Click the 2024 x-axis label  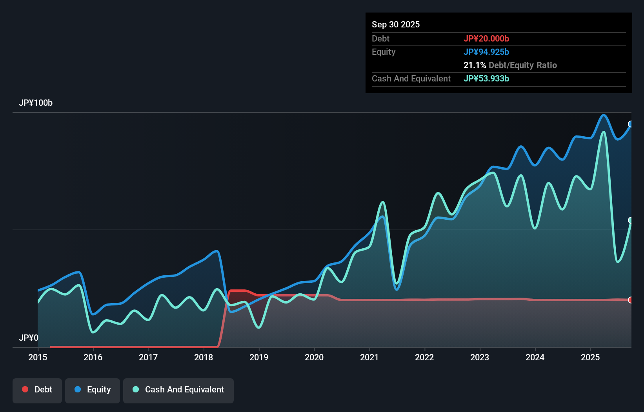(535, 357)
